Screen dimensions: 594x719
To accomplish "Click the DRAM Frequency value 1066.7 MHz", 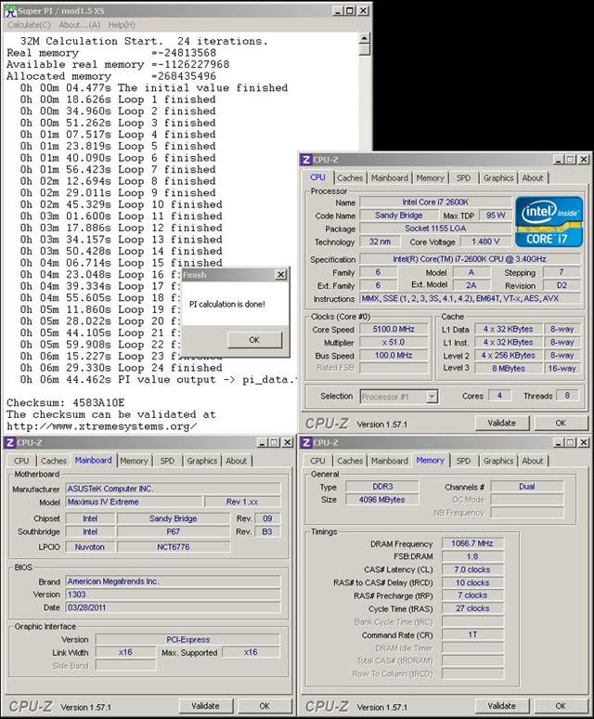I will [x=472, y=543].
